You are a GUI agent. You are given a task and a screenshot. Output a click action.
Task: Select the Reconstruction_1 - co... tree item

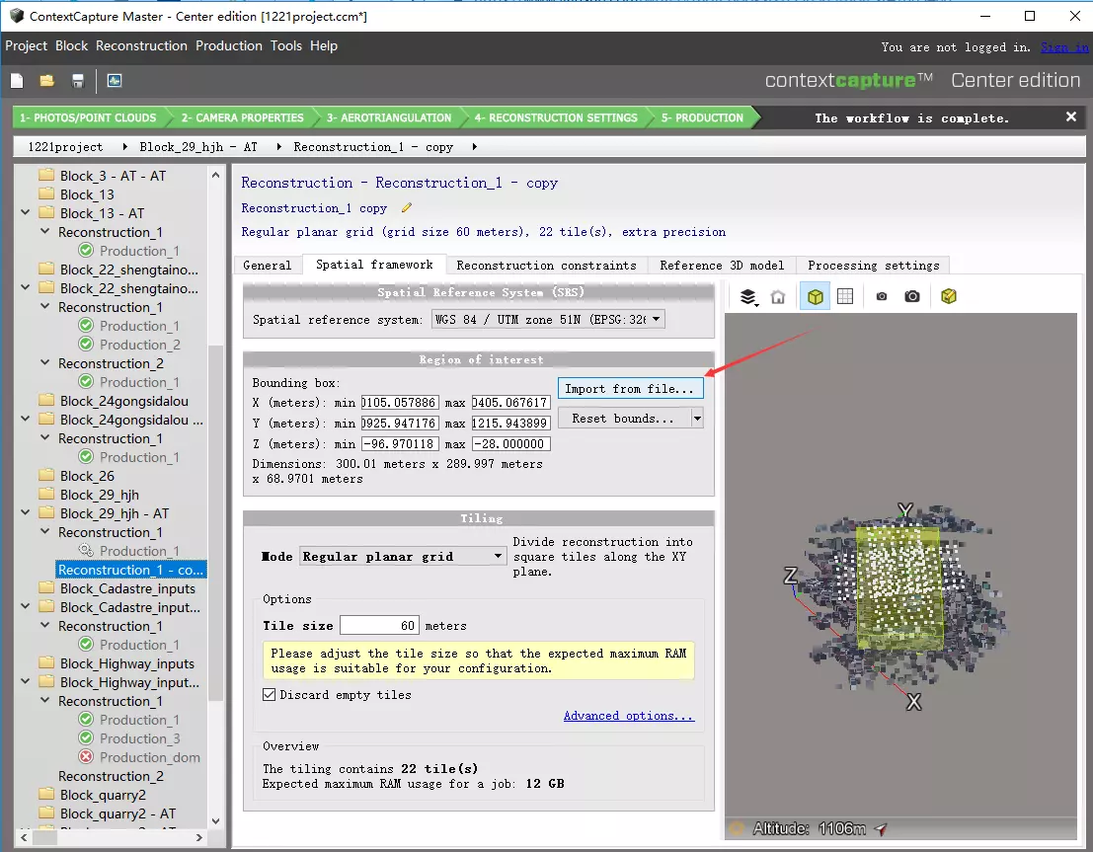pos(130,570)
